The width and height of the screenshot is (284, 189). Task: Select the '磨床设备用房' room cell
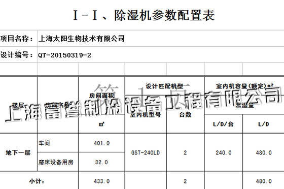pyautogui.click(x=58, y=162)
